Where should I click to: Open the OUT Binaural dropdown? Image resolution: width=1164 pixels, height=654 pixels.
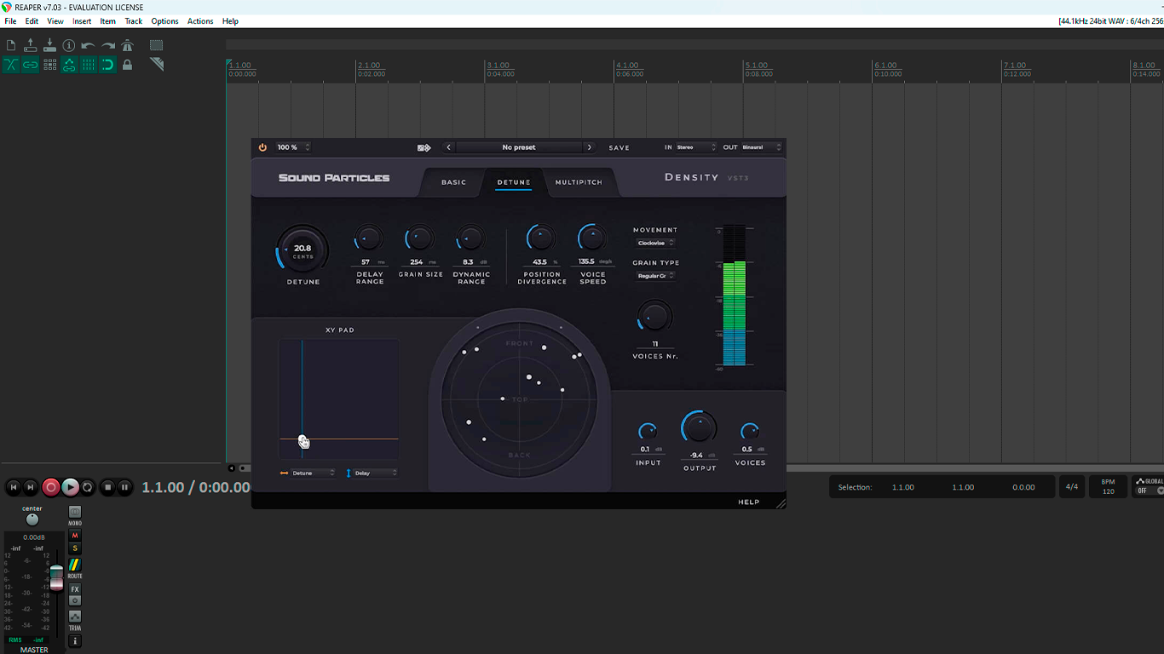point(762,147)
